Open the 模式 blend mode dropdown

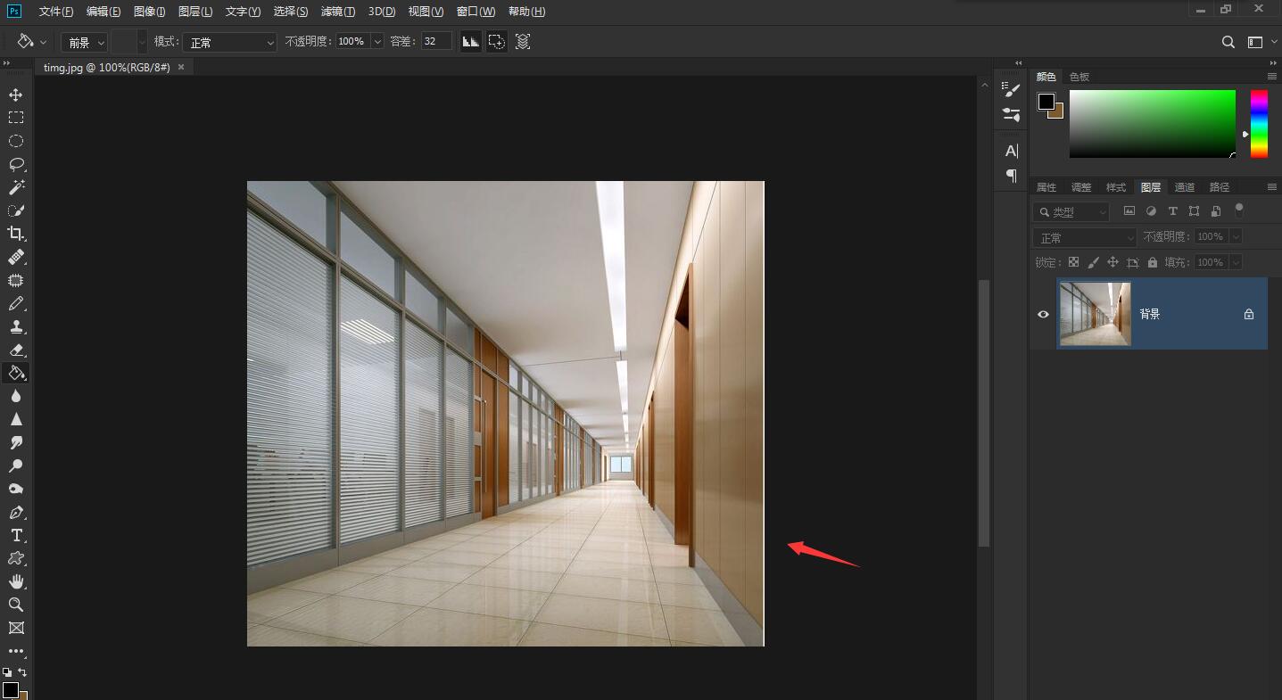click(229, 42)
